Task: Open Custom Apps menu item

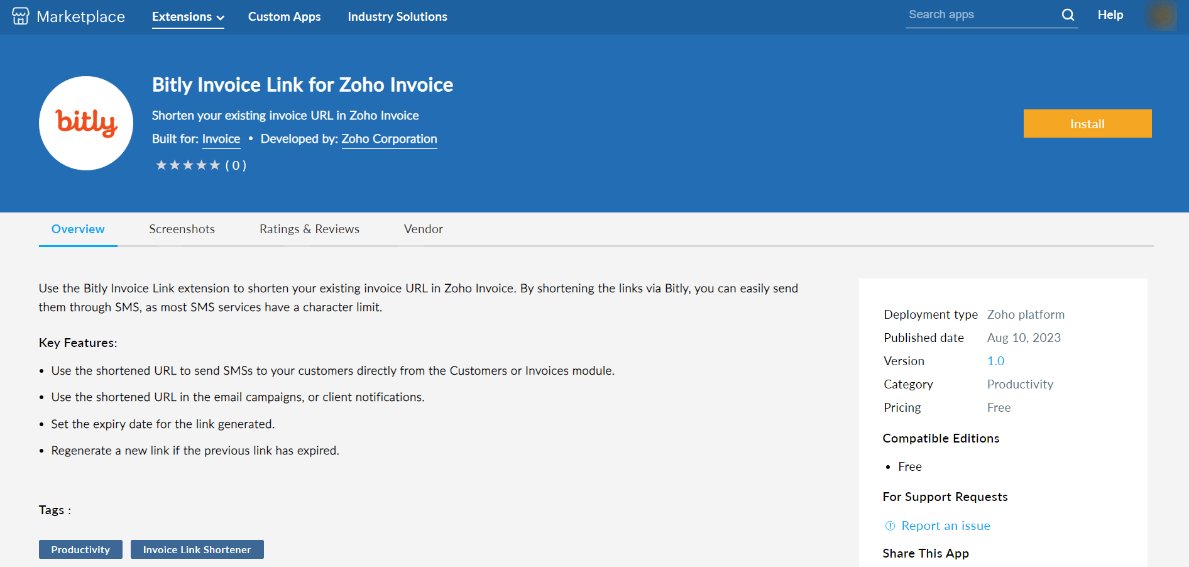Action: (284, 17)
